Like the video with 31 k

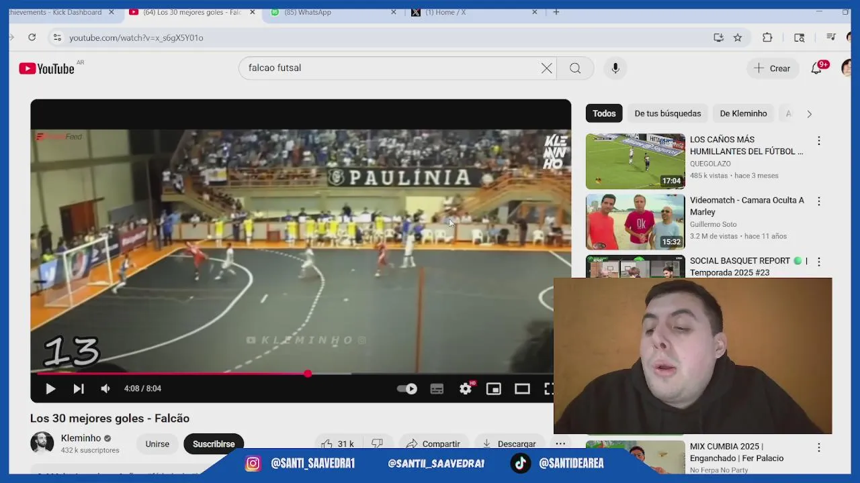(x=338, y=444)
